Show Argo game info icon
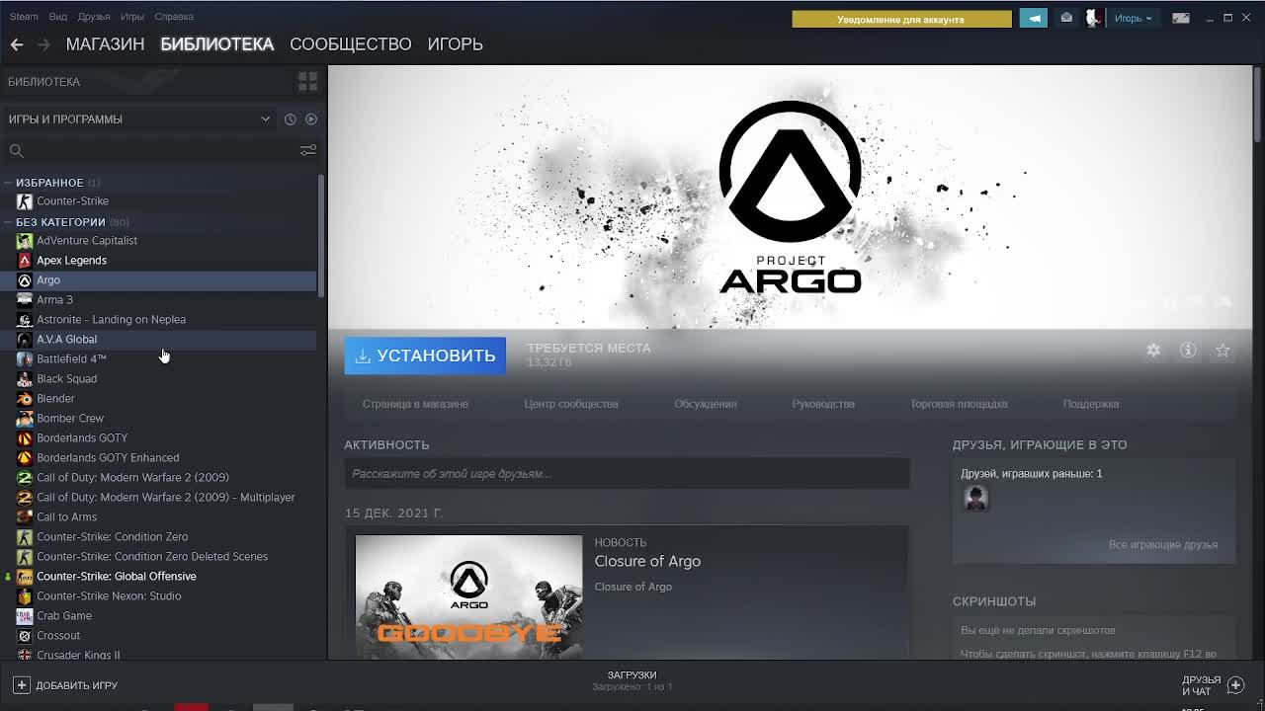1265x711 pixels. click(x=1188, y=350)
